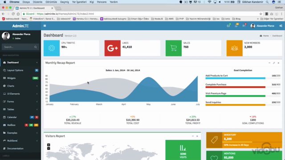Click the Visit Premium Page progress bar
The image size is (285, 160).
(243, 96)
